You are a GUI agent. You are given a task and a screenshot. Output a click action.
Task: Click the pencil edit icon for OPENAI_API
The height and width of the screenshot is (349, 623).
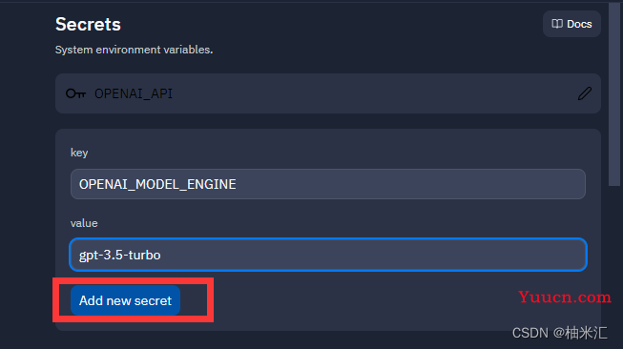(x=585, y=93)
